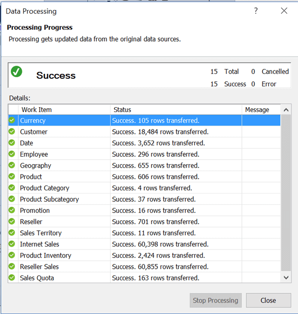Click the green check icon beside Product Subcategory

click(x=12, y=198)
